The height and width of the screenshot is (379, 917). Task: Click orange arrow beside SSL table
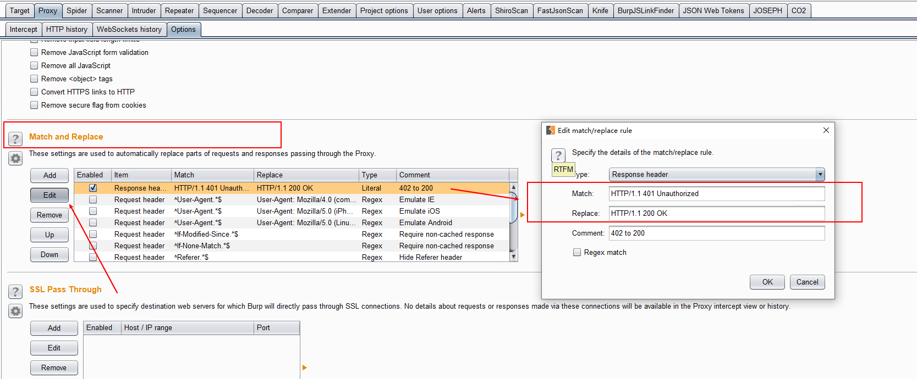point(304,367)
